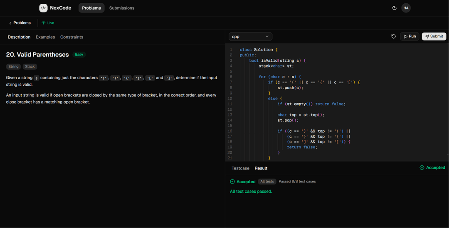This screenshot has width=449, height=228.
Task: Run the code with Run button
Action: coord(410,36)
